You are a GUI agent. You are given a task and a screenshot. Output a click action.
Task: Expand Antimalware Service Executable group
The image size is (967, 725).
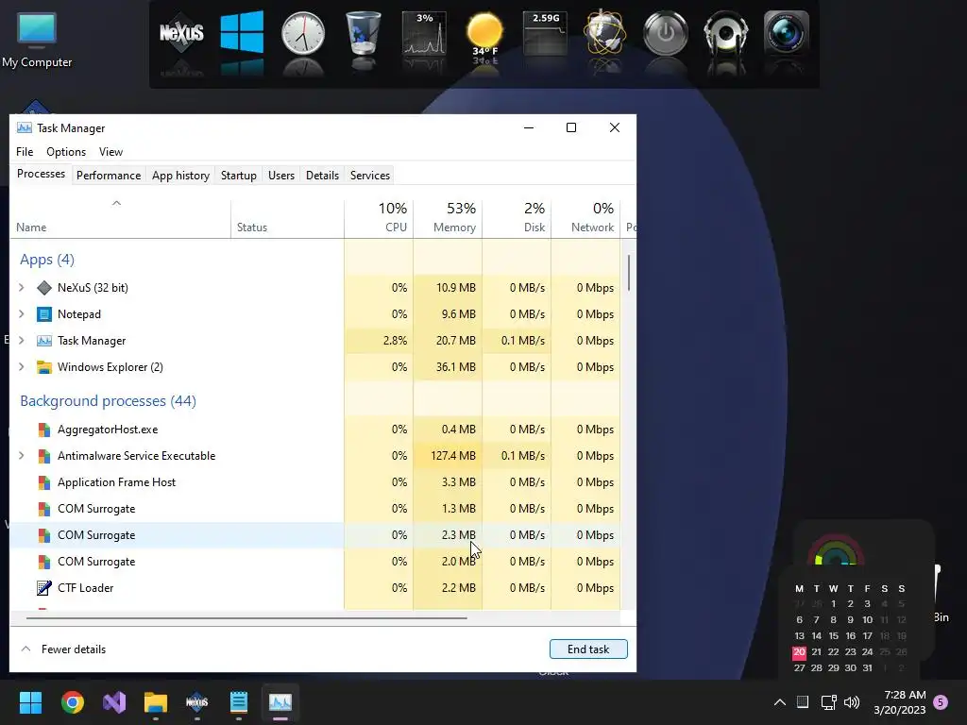[21, 456]
